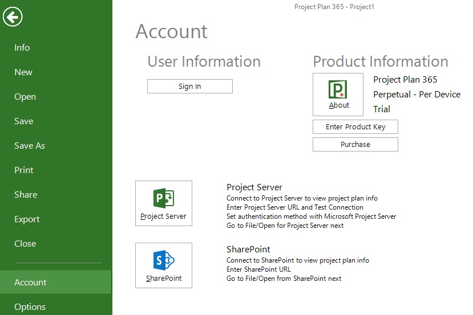This screenshot has height=315, width=473.
Task: Click 'Set authentication method with Microsoft Project Server'
Action: click(x=312, y=216)
